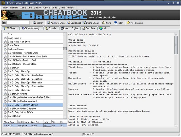Open the Office menu

click(47, 8)
